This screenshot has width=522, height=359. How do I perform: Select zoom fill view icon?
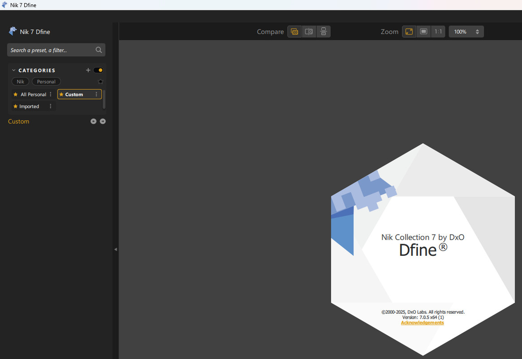coord(423,32)
